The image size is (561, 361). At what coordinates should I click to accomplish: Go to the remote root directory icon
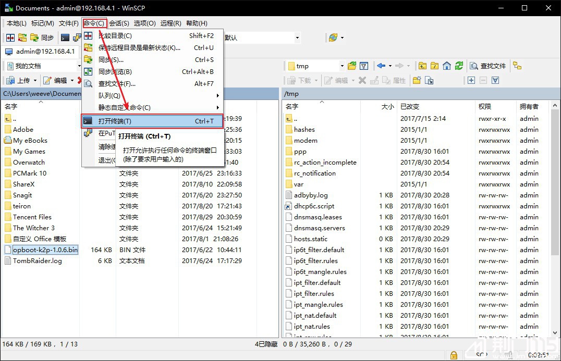coord(435,66)
